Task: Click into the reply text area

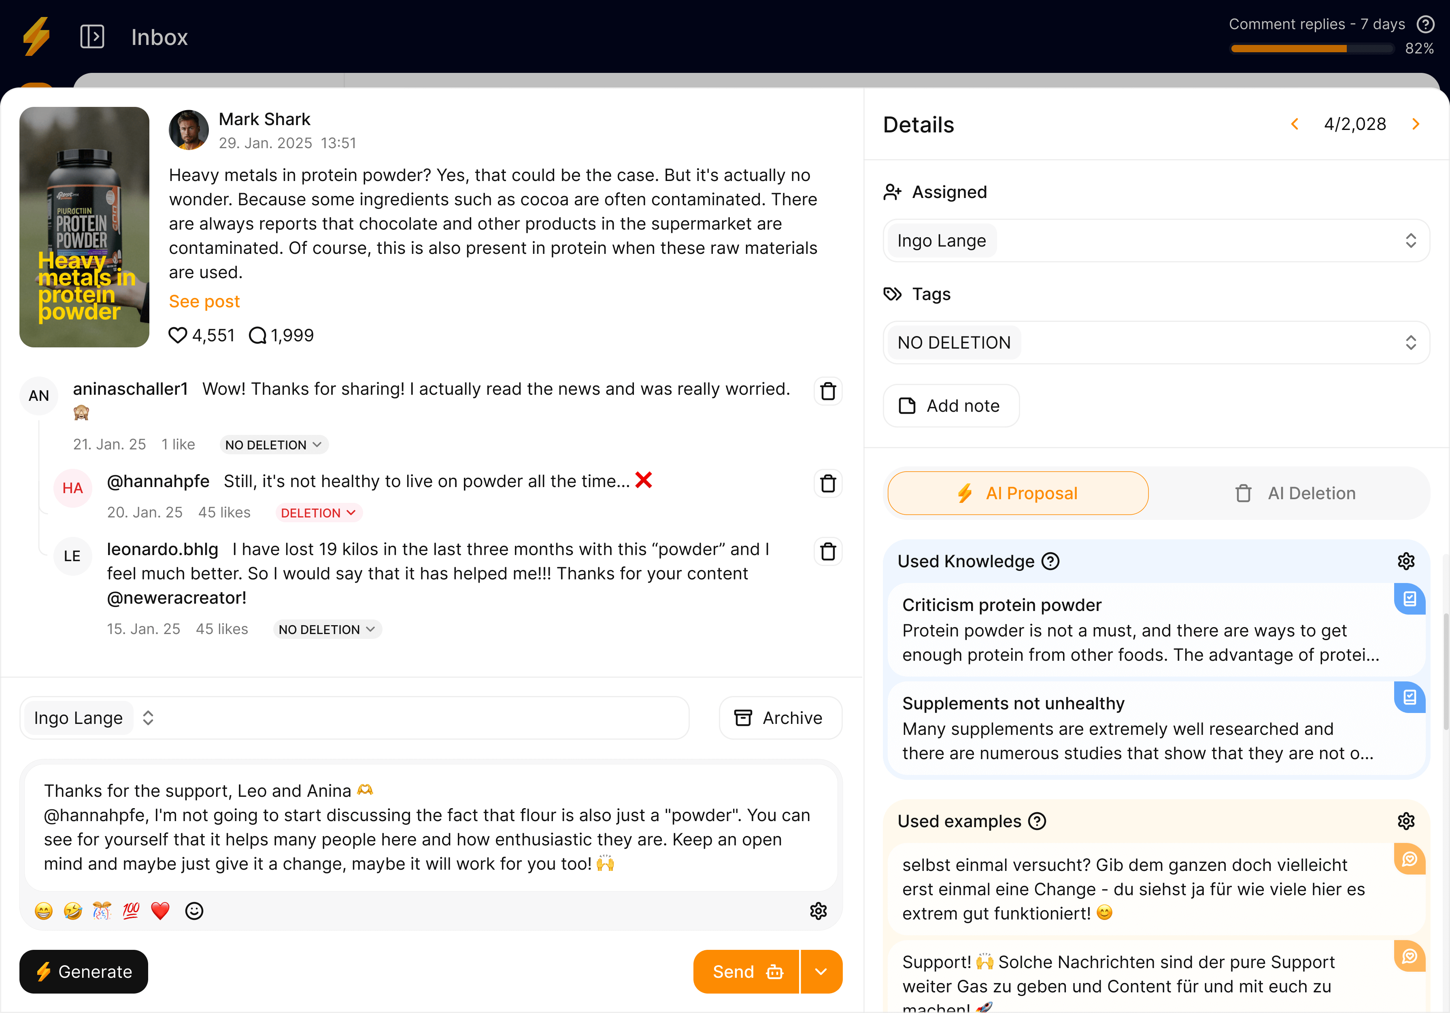Action: [x=431, y=827]
